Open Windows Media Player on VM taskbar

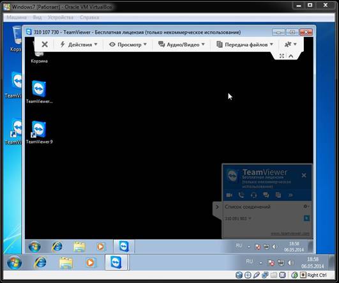click(x=90, y=263)
